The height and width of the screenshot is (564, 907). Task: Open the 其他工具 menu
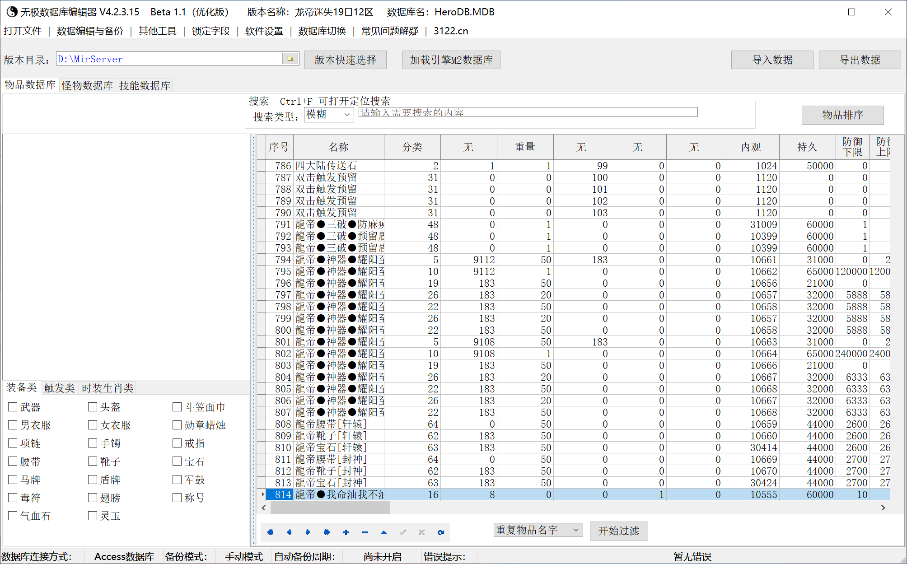coord(157,31)
